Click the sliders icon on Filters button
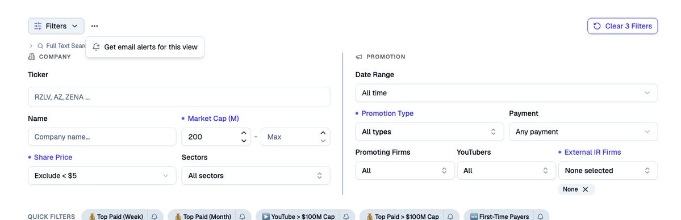 (38, 26)
